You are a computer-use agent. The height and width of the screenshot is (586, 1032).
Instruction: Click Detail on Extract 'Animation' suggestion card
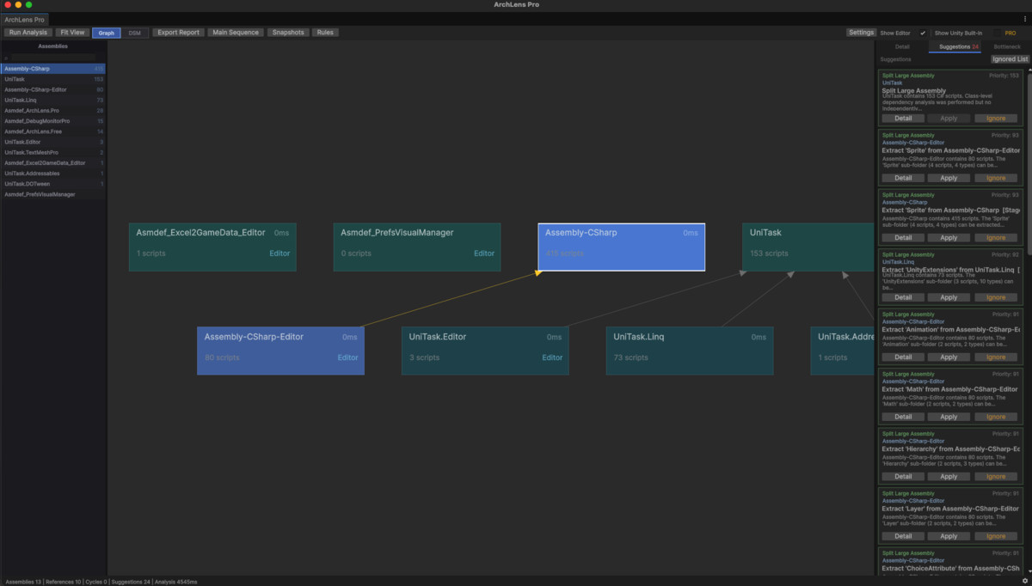point(903,357)
